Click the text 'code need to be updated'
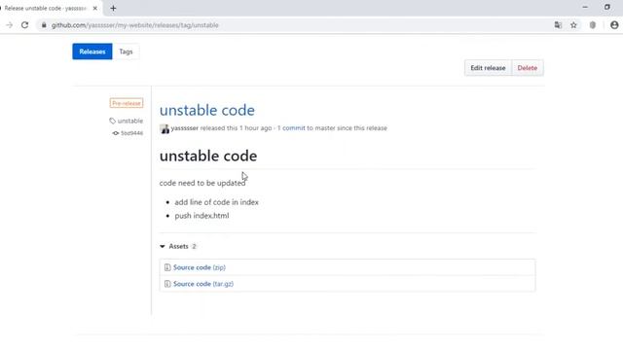The image size is (623, 350). tap(202, 183)
